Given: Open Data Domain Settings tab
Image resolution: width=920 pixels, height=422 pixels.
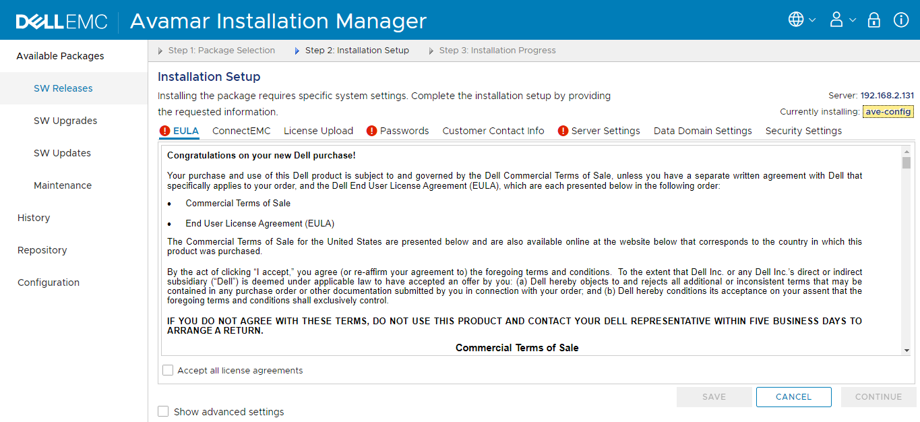Looking at the screenshot, I should click(x=703, y=131).
